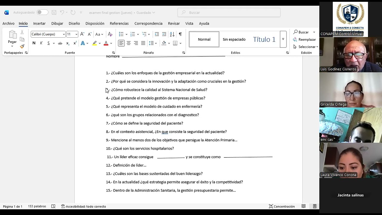Image resolution: width=382 pixels, height=215 pixels.
Task: Expand the Styles gallery more arrow
Action: [283, 39]
